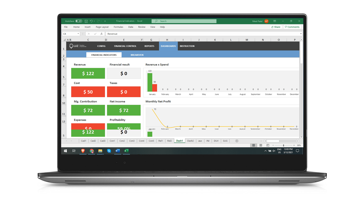Image resolution: width=361 pixels, height=203 pixels.
Task: Click the Share button
Action: (276, 27)
